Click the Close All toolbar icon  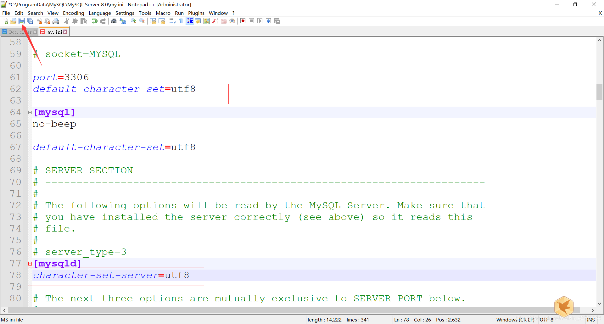tap(48, 21)
